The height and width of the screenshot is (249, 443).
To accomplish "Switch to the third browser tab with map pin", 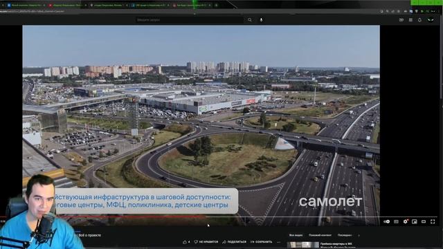I will pos(109,5).
